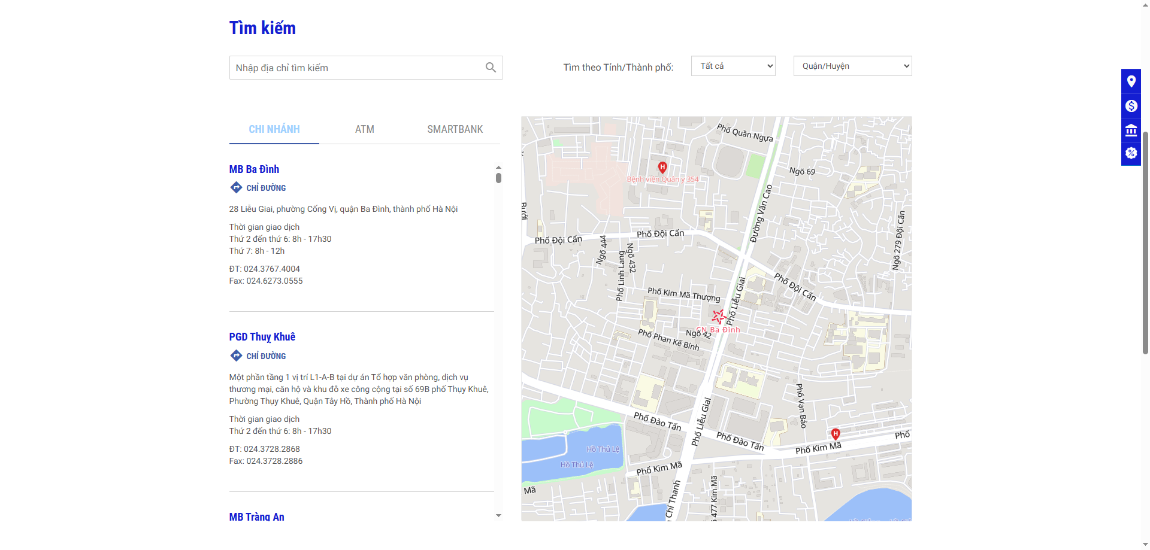
Task: Click the branch list scrollbar thumb
Action: 498,178
